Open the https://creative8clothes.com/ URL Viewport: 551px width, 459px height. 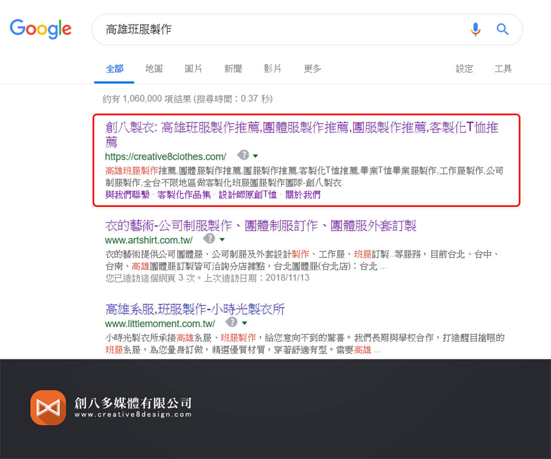166,157
